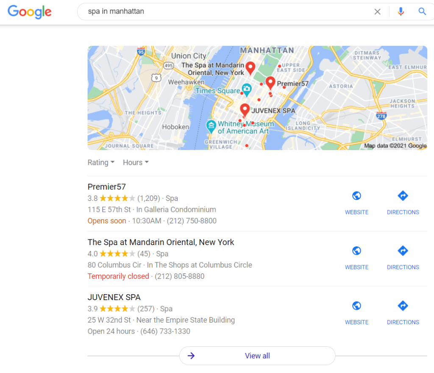Go to the Google homepage via the logo
The image size is (434, 373).
click(x=29, y=12)
